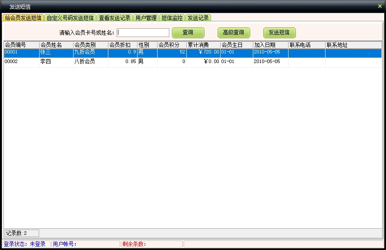
Task: Click the 累计消费 column header
Action: 203,45
